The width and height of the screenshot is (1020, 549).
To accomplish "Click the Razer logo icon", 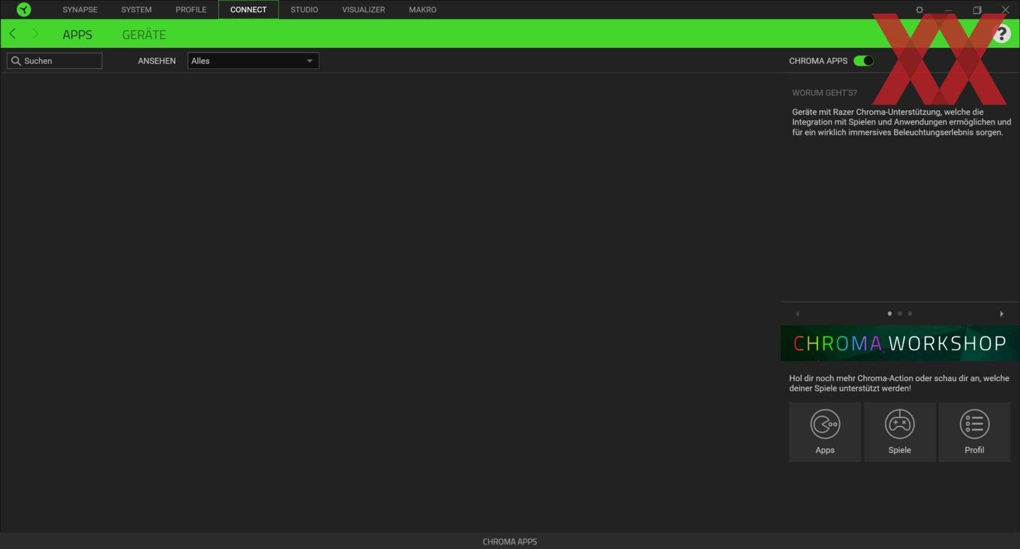I will (24, 10).
